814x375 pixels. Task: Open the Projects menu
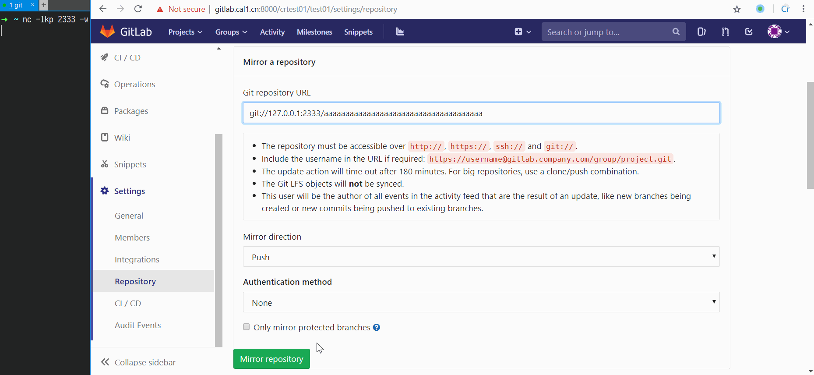(185, 32)
